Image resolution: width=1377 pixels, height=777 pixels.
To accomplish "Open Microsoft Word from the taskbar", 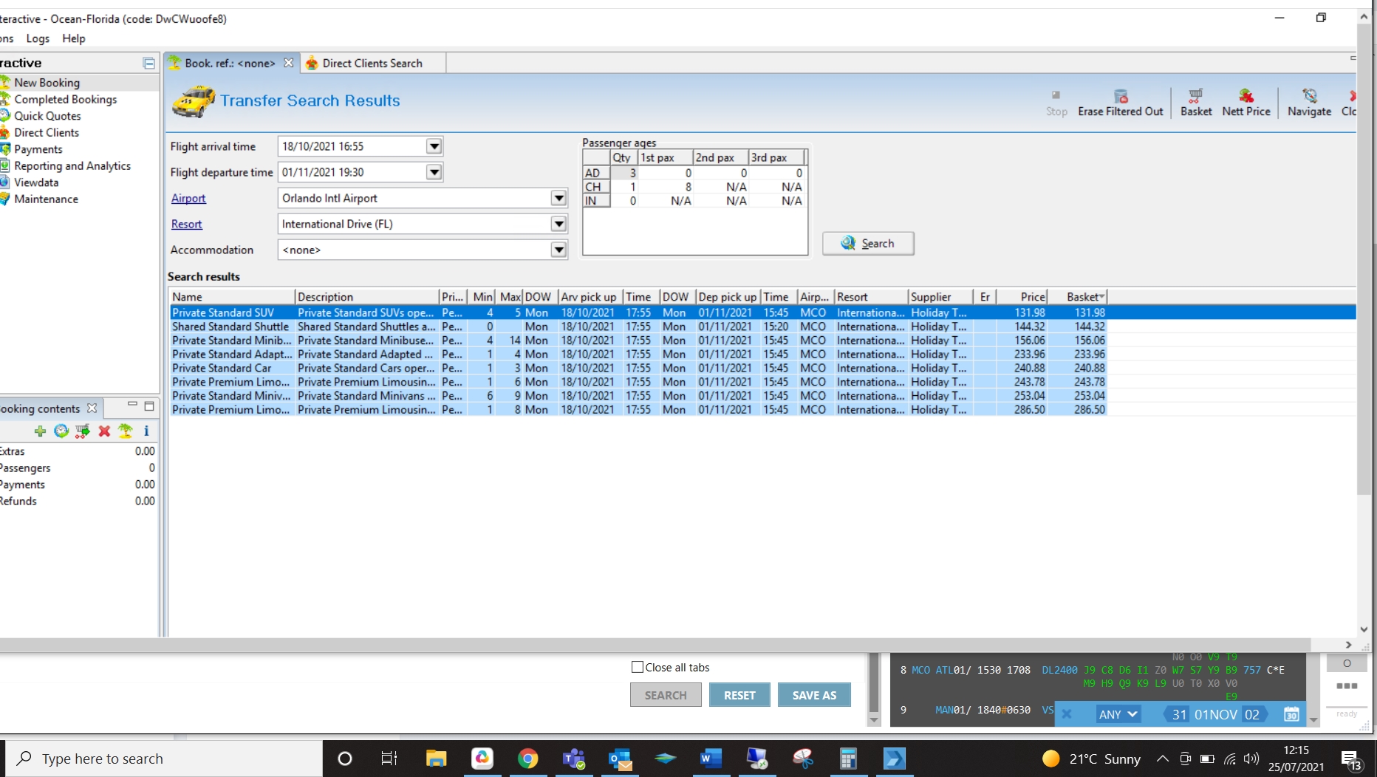I will [x=711, y=759].
